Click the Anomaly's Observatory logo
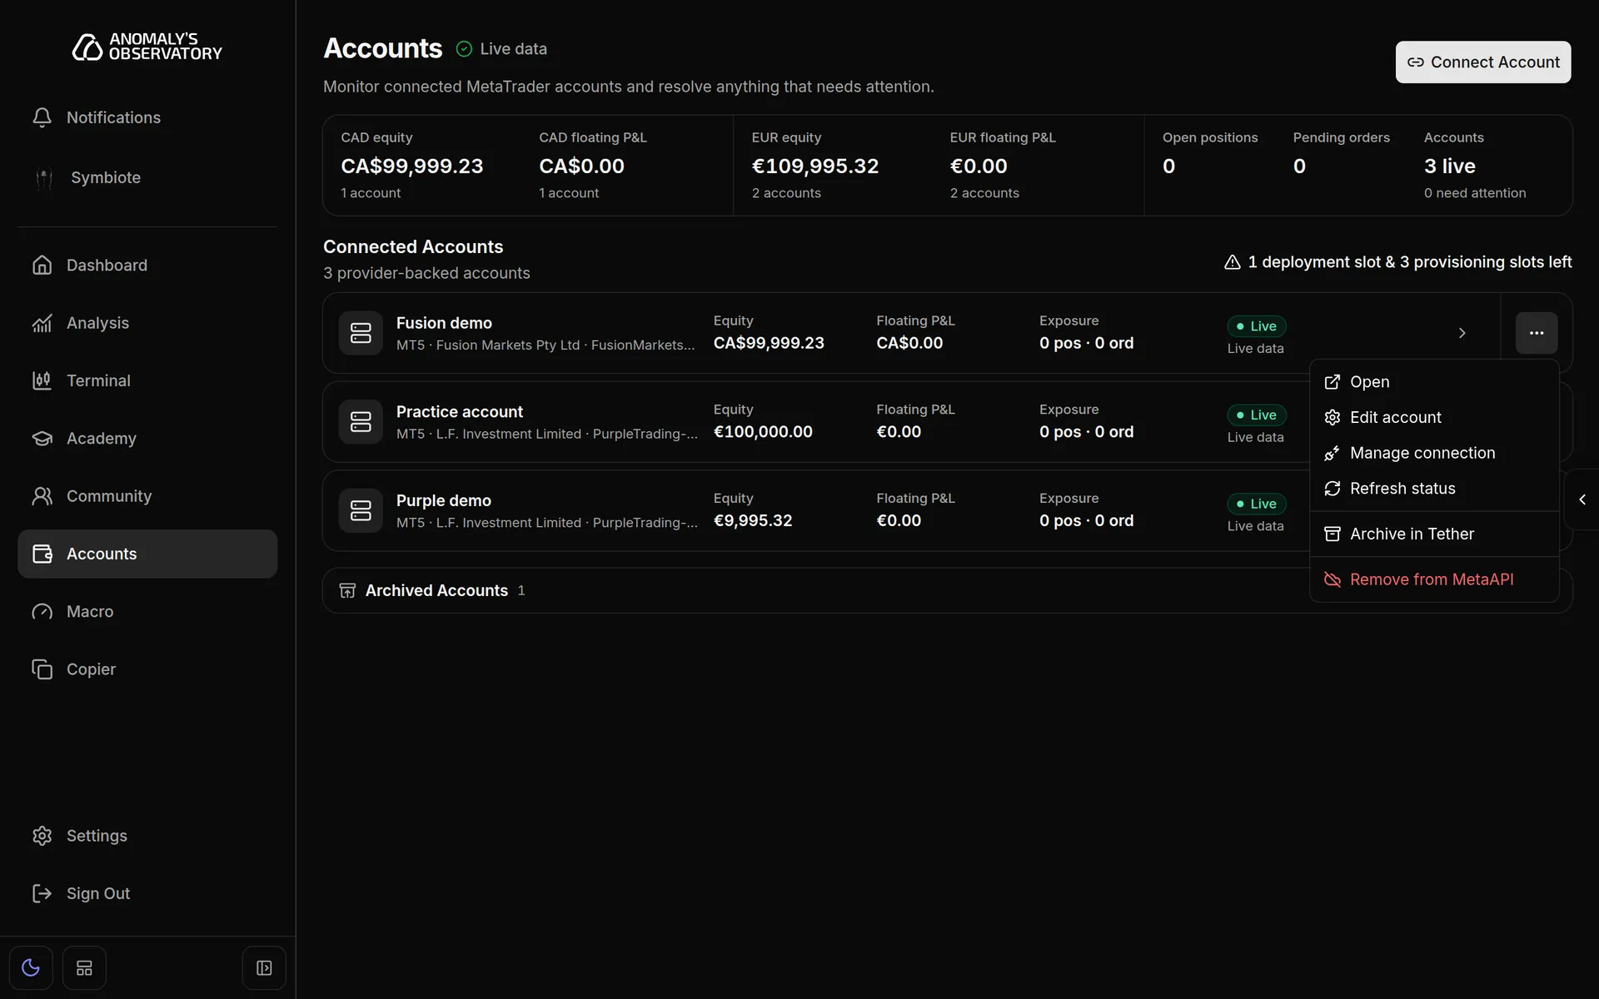1599x999 pixels. click(x=147, y=47)
